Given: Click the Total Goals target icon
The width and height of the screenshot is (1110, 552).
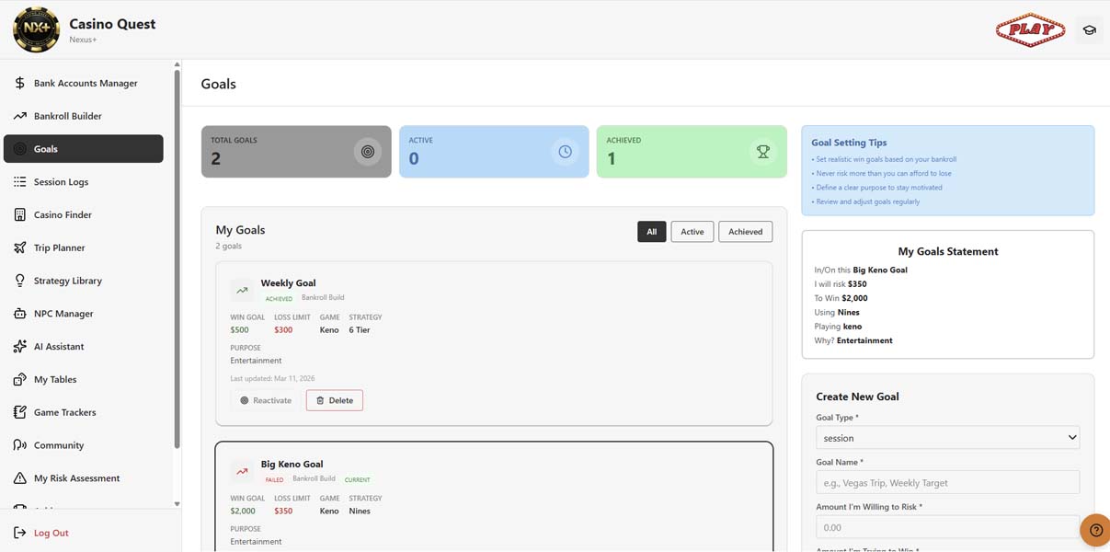Looking at the screenshot, I should click(x=368, y=152).
